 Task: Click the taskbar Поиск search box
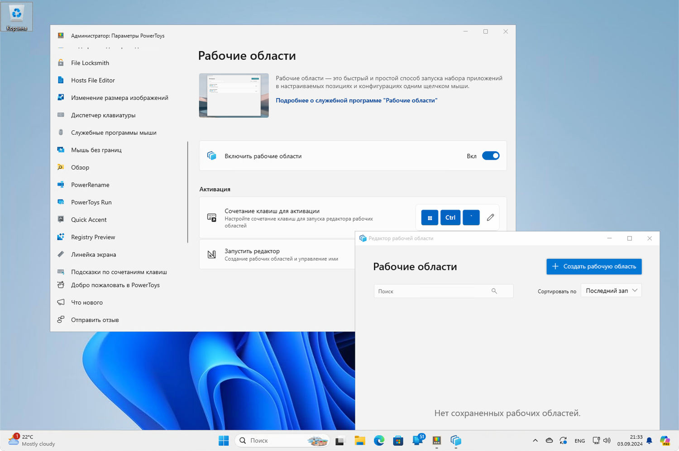(x=282, y=441)
